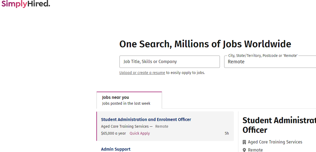Viewport: 316px width, 152px height.
Task: Open the Admin Support job listing
Action: (x=116, y=149)
